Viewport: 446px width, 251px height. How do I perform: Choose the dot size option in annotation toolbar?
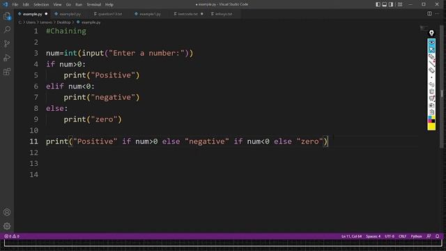point(431,77)
